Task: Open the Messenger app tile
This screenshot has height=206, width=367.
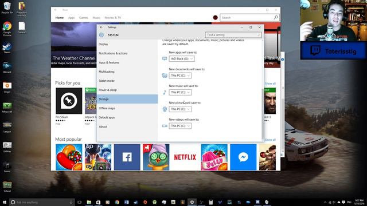Action: (243, 157)
